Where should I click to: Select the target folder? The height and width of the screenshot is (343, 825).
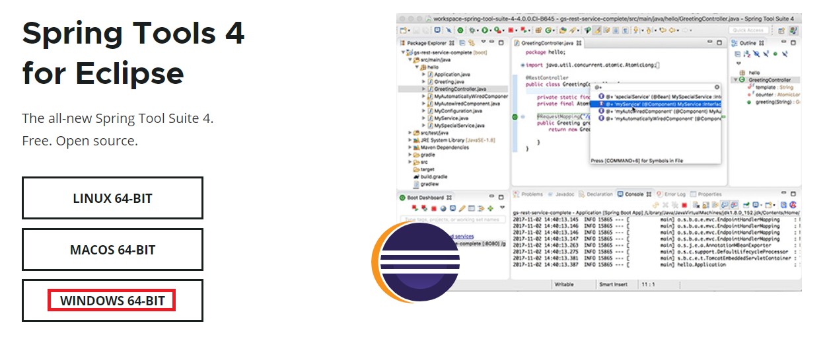tap(423, 169)
